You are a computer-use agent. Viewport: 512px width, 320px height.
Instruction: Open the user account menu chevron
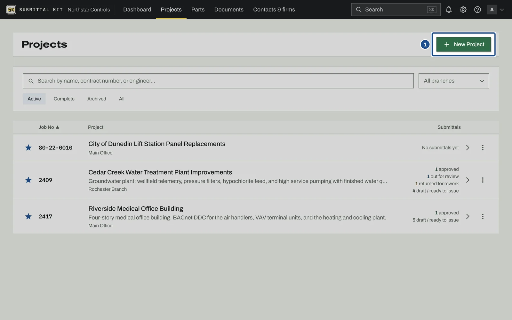pyautogui.click(x=502, y=10)
